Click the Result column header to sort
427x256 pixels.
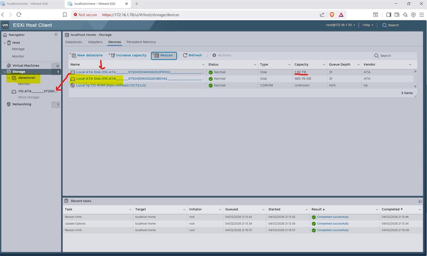coord(318,209)
